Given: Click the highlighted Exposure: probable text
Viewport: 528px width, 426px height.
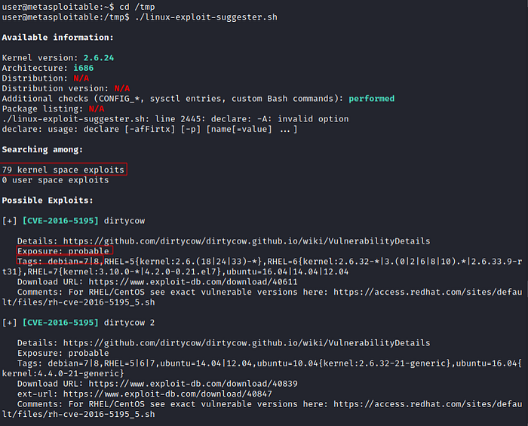Looking at the screenshot, I should 64,251.
